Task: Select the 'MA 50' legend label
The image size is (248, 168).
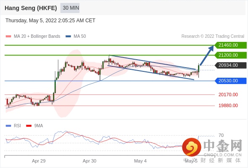Action: tap(80, 37)
